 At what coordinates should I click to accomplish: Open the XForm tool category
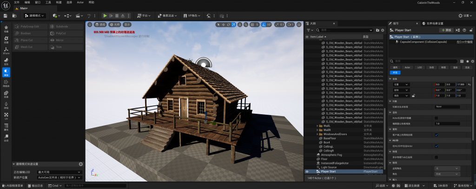click(6, 51)
